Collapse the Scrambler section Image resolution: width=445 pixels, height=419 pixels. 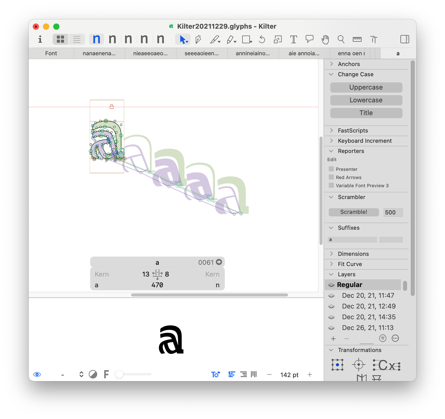331,197
